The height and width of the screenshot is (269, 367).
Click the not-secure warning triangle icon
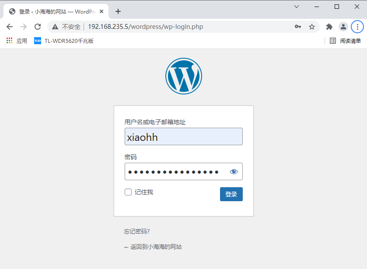(55, 27)
